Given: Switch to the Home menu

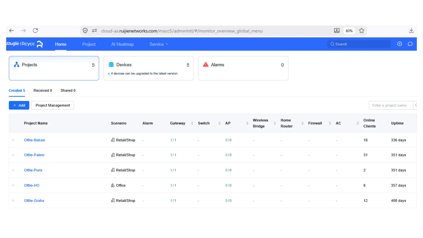Looking at the screenshot, I should [x=61, y=44].
